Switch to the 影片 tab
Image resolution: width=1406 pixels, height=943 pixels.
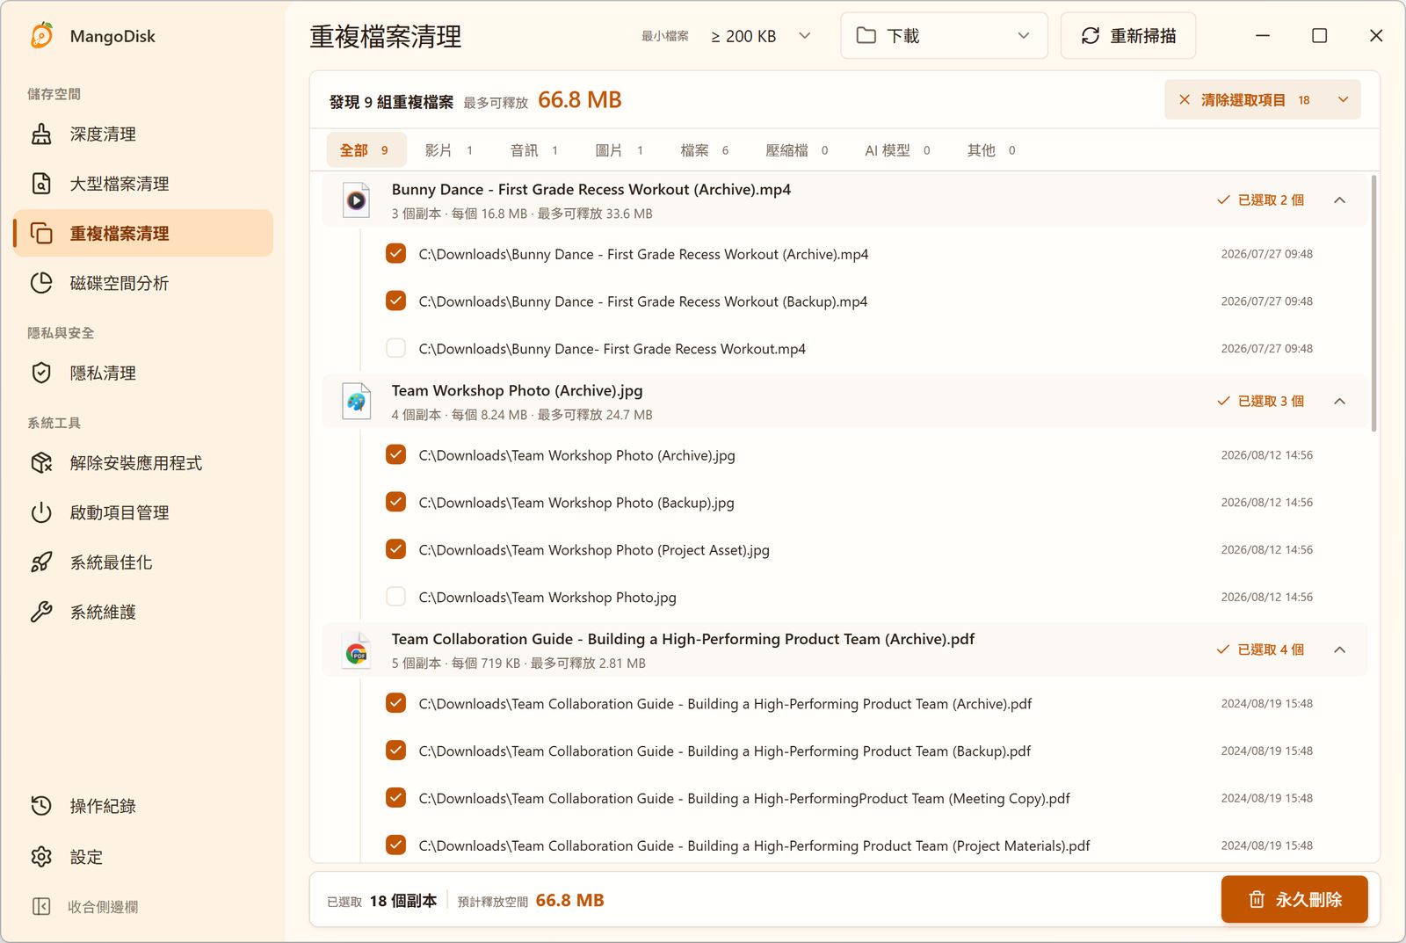click(449, 150)
